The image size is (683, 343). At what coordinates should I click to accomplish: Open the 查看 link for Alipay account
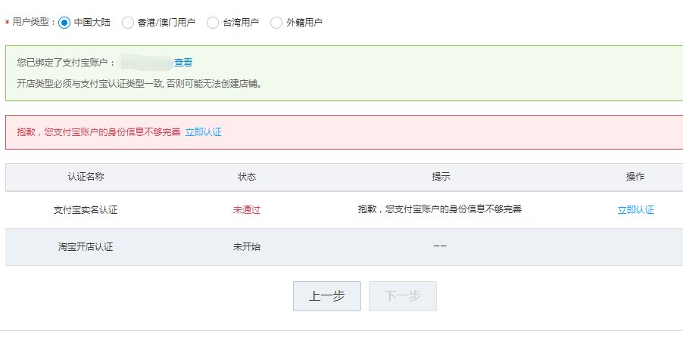point(183,63)
